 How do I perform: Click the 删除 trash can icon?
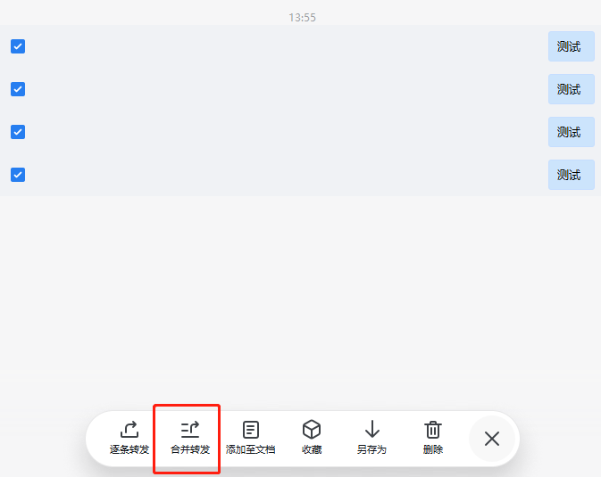pos(433,430)
